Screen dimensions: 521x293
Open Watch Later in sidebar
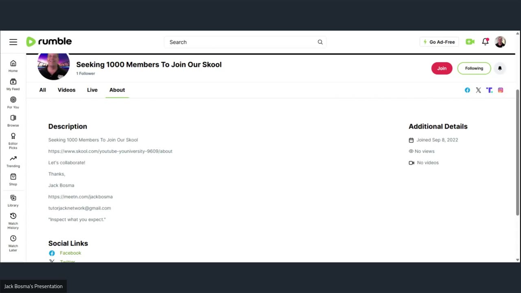pos(13,243)
